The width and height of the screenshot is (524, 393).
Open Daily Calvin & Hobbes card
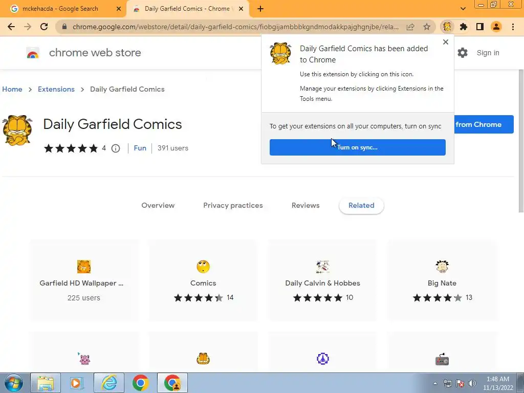point(322,280)
